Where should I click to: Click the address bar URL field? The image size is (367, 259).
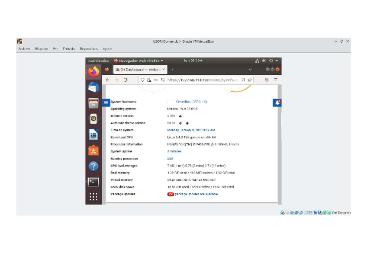click(x=203, y=80)
